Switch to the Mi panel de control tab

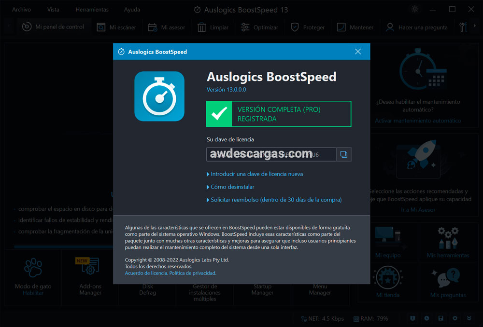click(54, 27)
